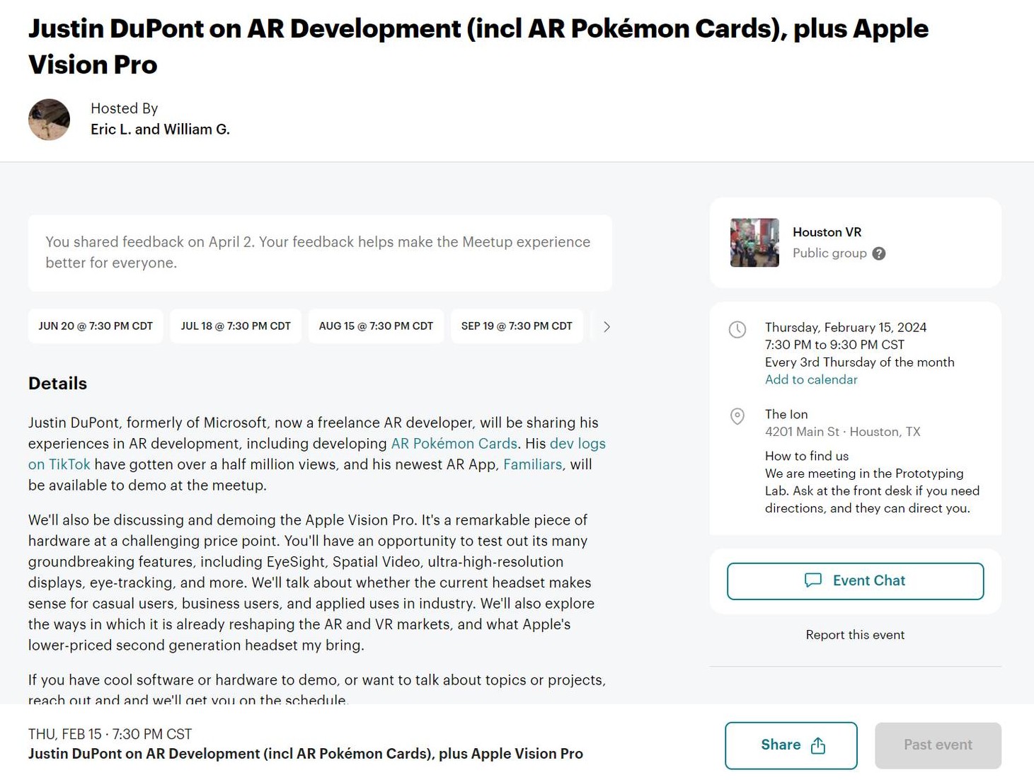Click the Past event button
Viewport: 1034px width, 780px height.
point(938,745)
